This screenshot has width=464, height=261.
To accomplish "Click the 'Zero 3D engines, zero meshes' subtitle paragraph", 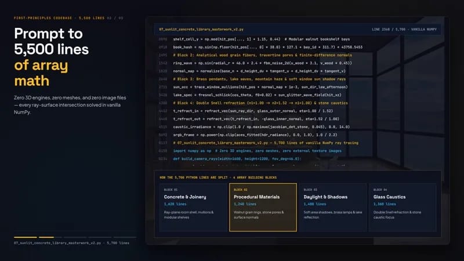I will pos(70,105).
